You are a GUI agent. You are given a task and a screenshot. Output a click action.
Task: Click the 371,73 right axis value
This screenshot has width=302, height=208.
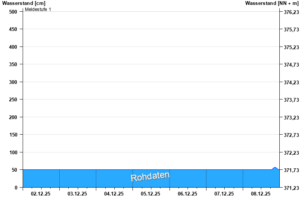pos(291,170)
